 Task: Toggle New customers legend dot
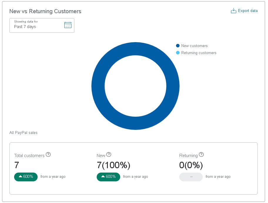pos(178,46)
